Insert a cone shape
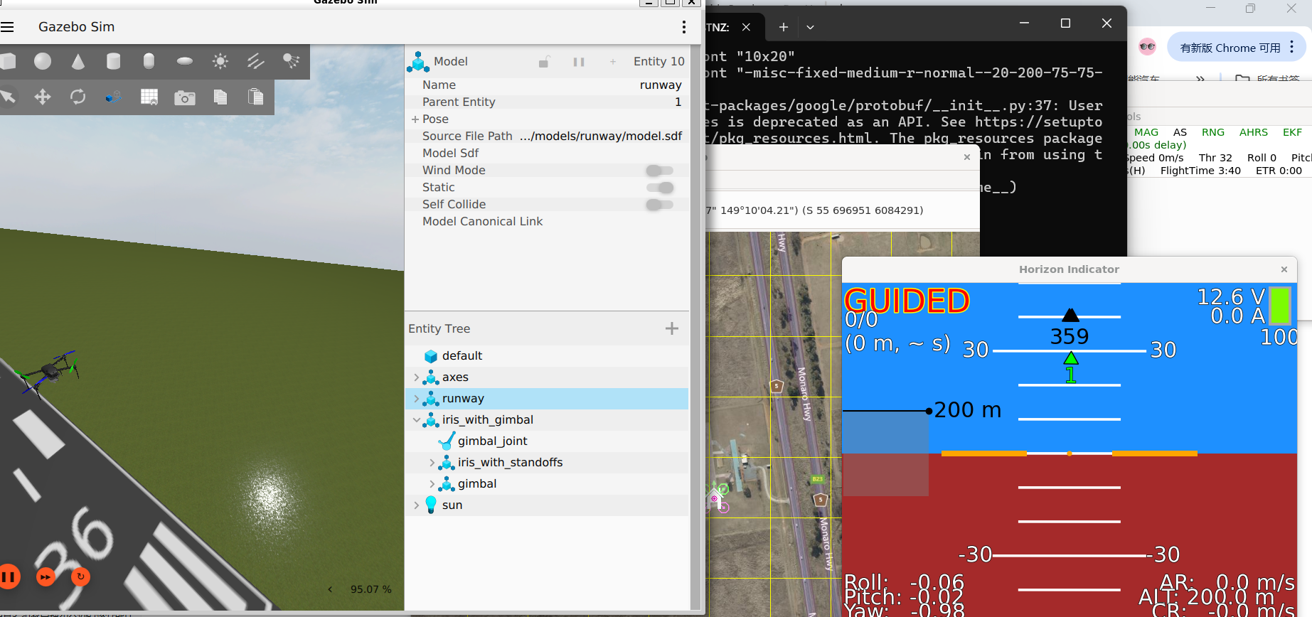1312x617 pixels. click(78, 62)
